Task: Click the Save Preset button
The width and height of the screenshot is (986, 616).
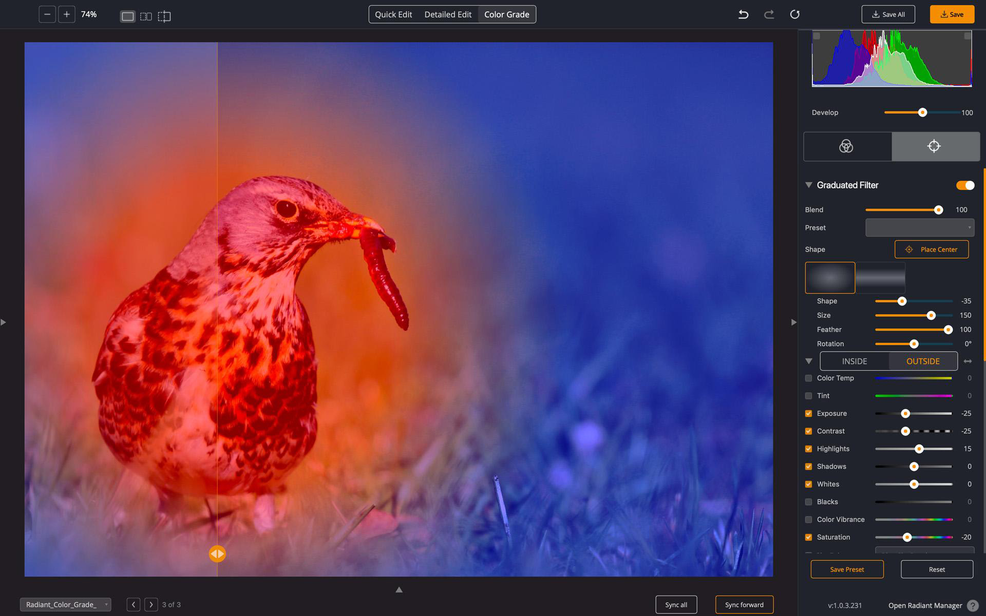Action: pos(847,569)
